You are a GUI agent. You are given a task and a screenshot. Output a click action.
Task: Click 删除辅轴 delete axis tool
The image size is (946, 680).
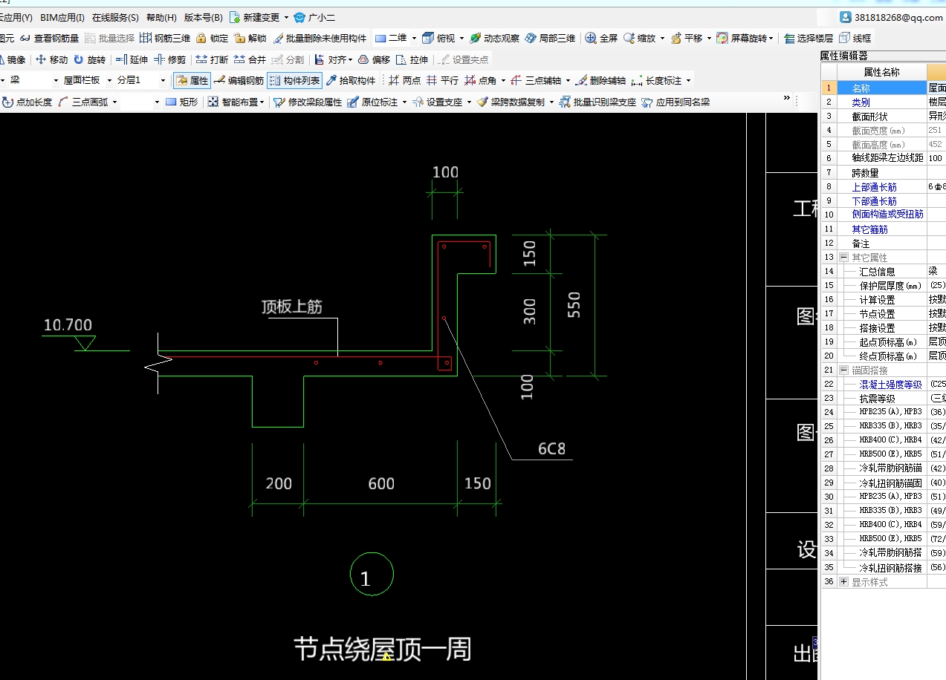(x=600, y=80)
